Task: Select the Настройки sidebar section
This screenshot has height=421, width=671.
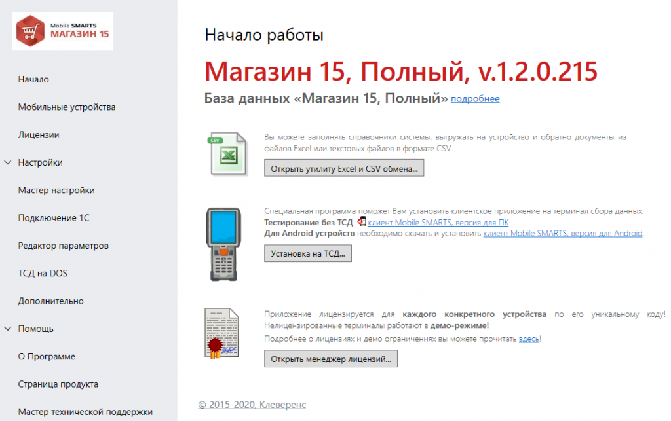Action: click(x=40, y=162)
